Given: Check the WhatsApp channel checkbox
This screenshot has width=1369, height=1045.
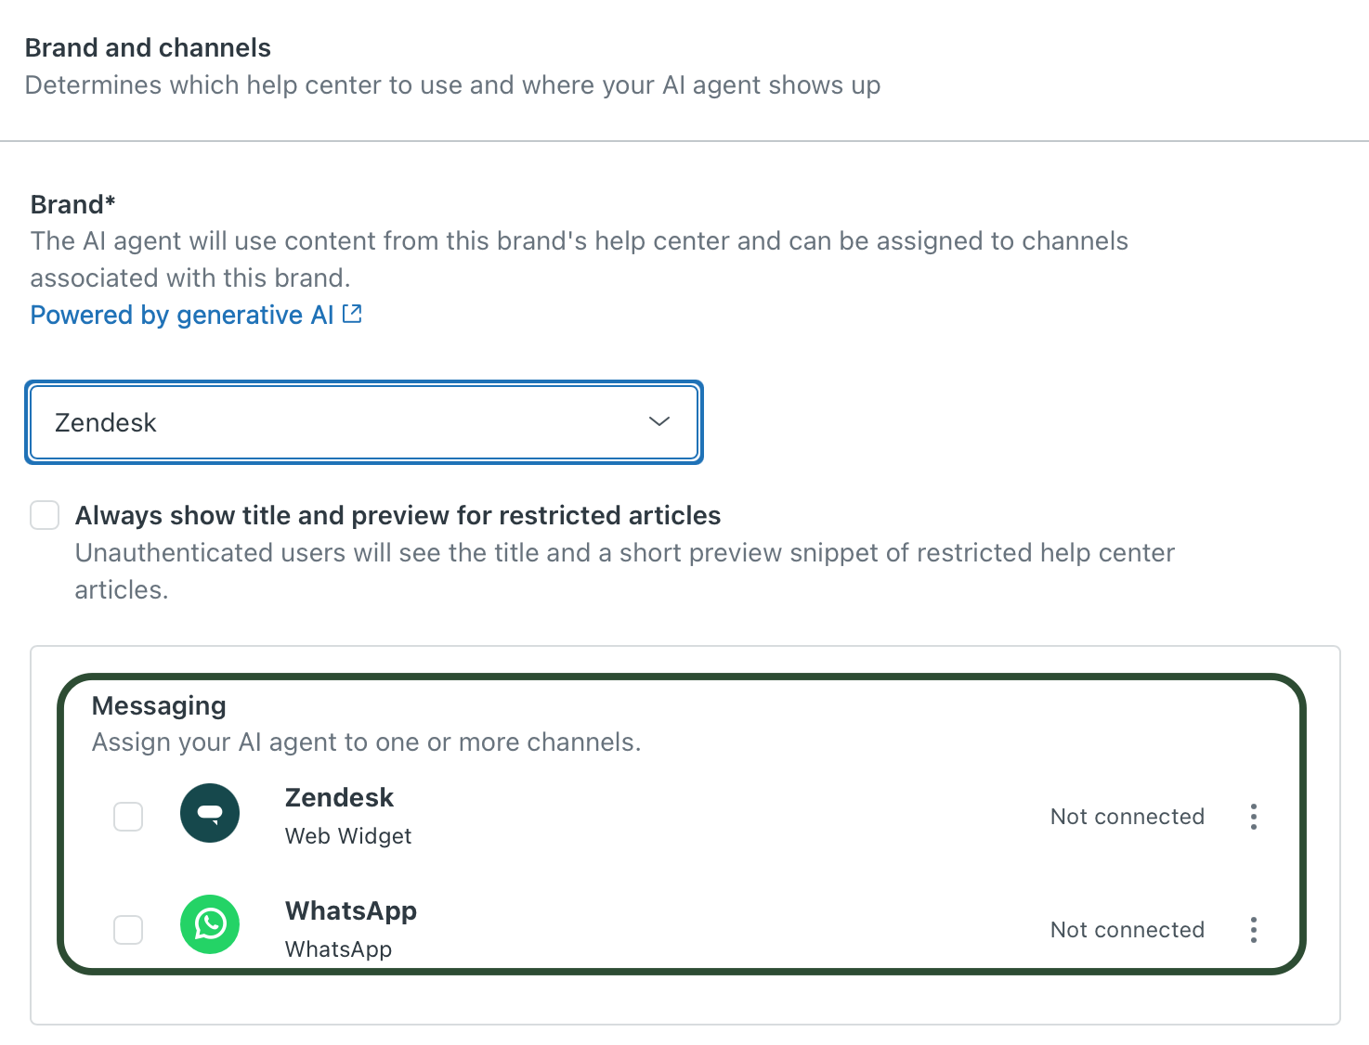Looking at the screenshot, I should click(x=128, y=929).
